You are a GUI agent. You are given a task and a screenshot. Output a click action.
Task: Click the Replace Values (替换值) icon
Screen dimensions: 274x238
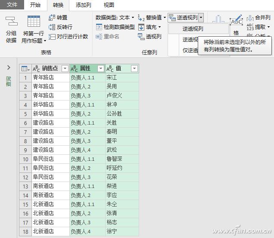tap(141, 18)
